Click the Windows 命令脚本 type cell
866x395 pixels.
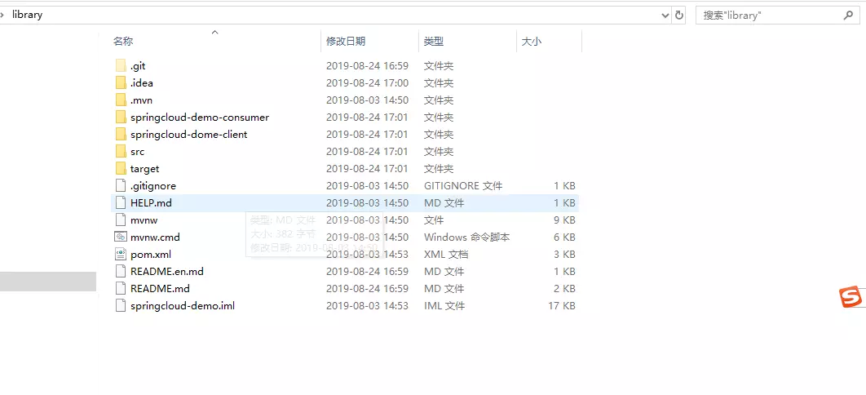tap(466, 237)
